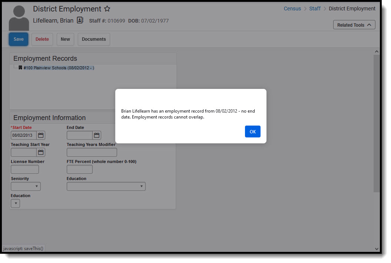This screenshot has height=263, width=391.
Task: Click the Delete button
Action: point(42,39)
